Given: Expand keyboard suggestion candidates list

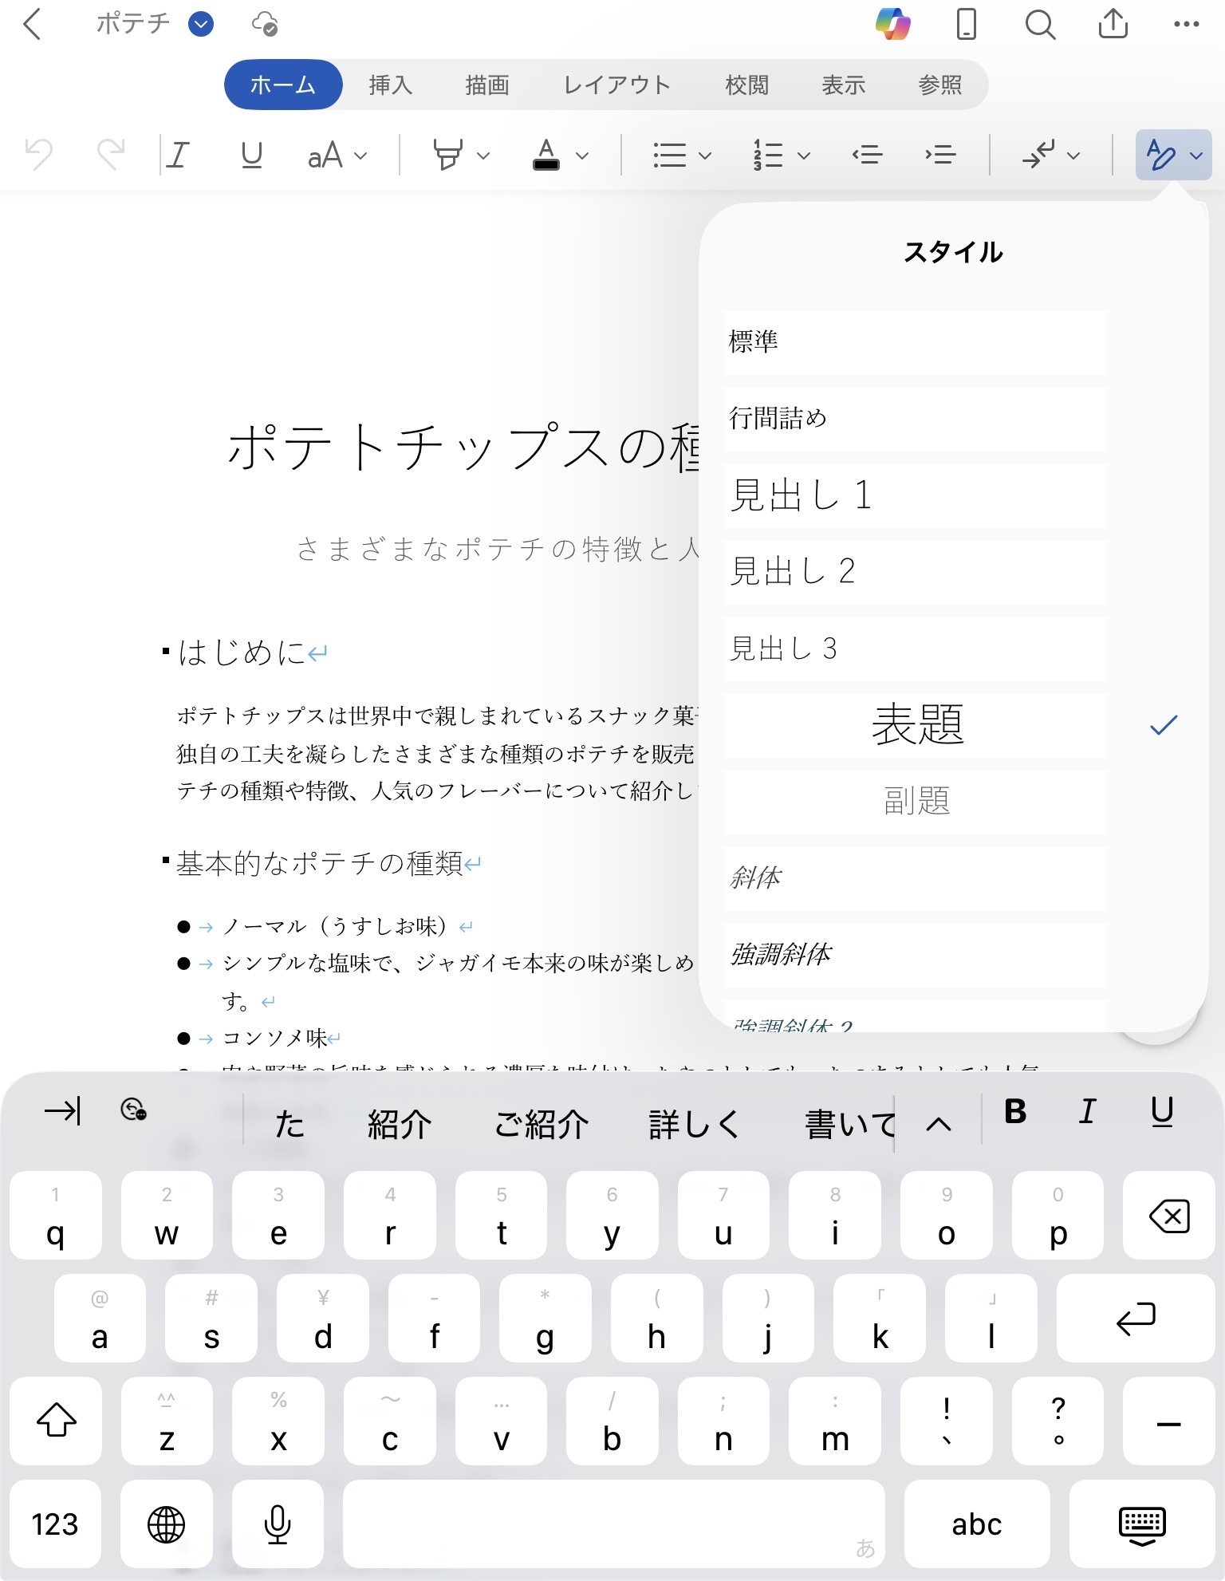Looking at the screenshot, I should coord(939,1125).
